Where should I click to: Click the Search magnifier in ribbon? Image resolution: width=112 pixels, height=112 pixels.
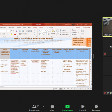point(48,27)
